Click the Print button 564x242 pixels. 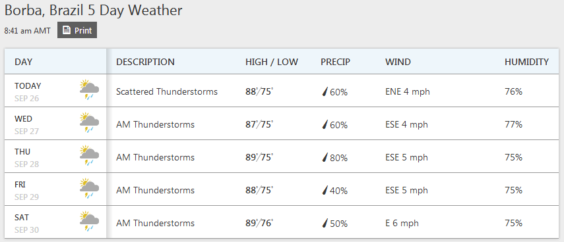pyautogui.click(x=77, y=30)
